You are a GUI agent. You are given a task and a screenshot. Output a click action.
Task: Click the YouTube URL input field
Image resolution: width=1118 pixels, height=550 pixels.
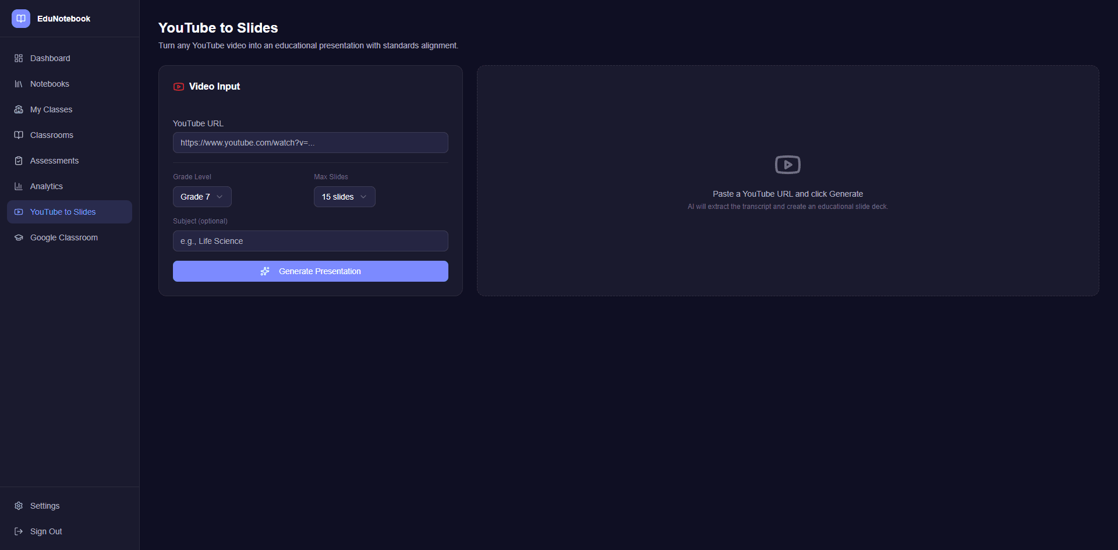click(x=310, y=143)
